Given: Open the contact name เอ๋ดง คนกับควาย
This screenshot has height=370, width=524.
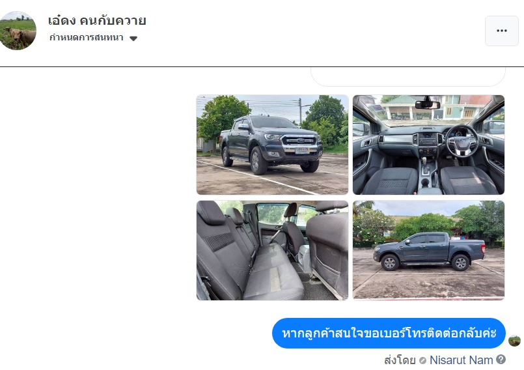Looking at the screenshot, I should click(x=97, y=21).
